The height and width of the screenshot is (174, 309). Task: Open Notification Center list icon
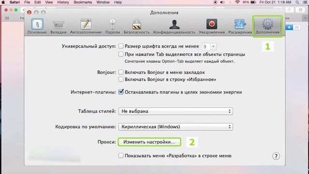coord(305,2)
